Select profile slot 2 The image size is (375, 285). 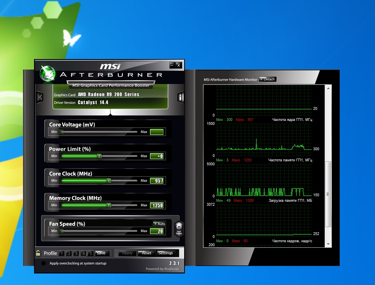[x=69, y=253]
